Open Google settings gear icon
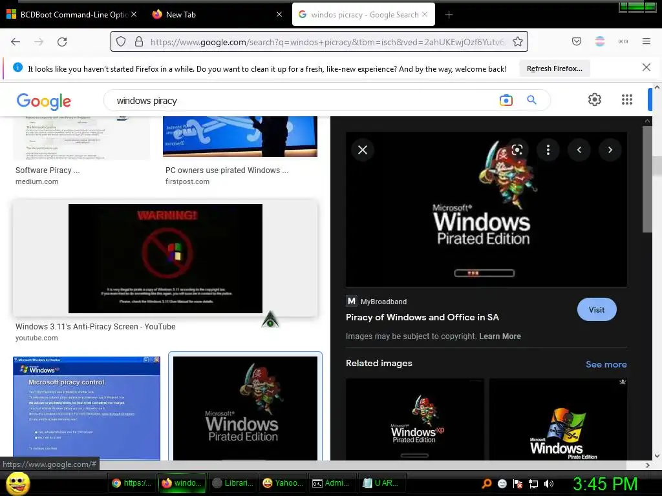Screen dimensions: 662x496 coord(595,99)
